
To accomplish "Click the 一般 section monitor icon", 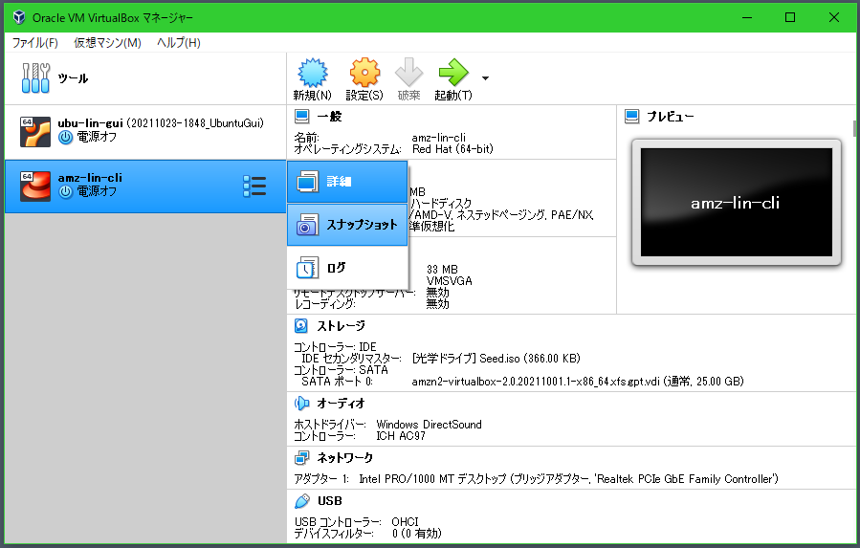I will click(x=301, y=117).
